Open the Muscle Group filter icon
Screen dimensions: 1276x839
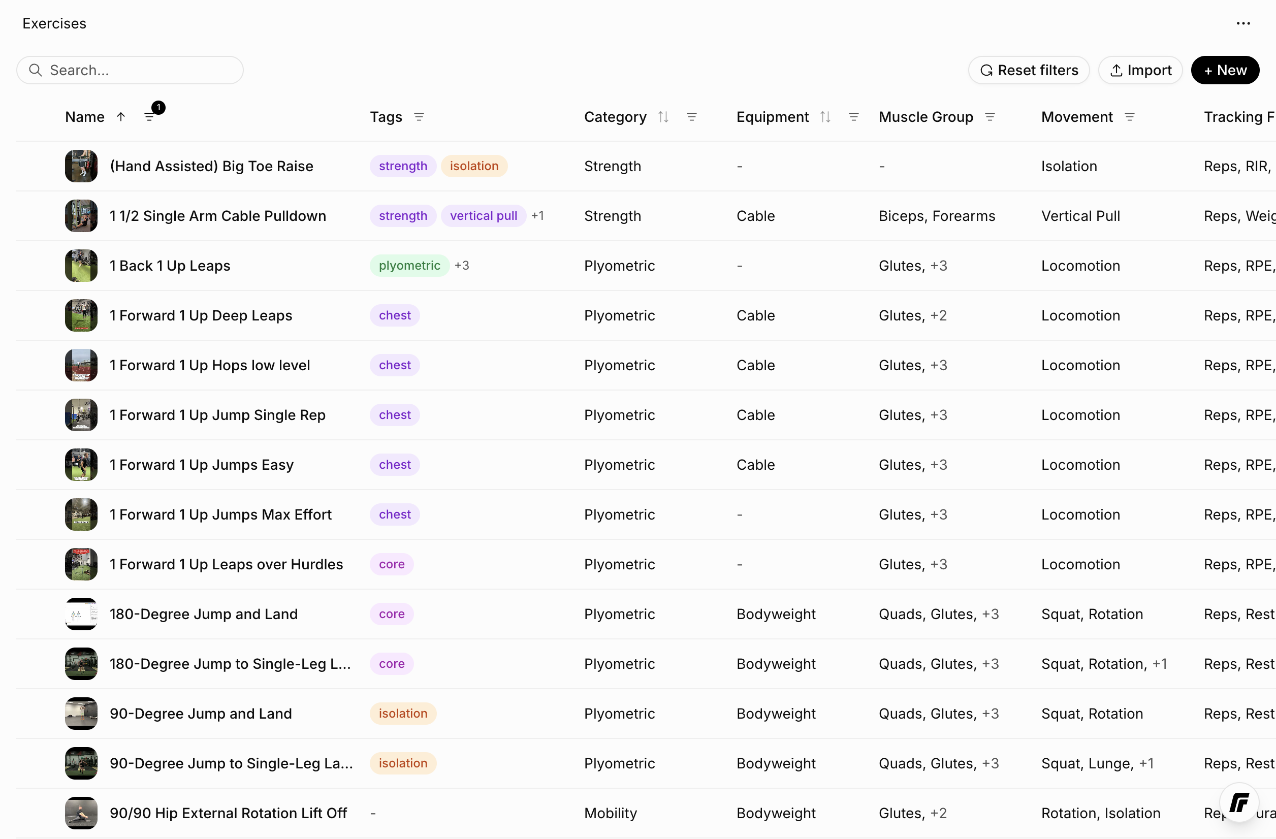pyautogui.click(x=990, y=117)
